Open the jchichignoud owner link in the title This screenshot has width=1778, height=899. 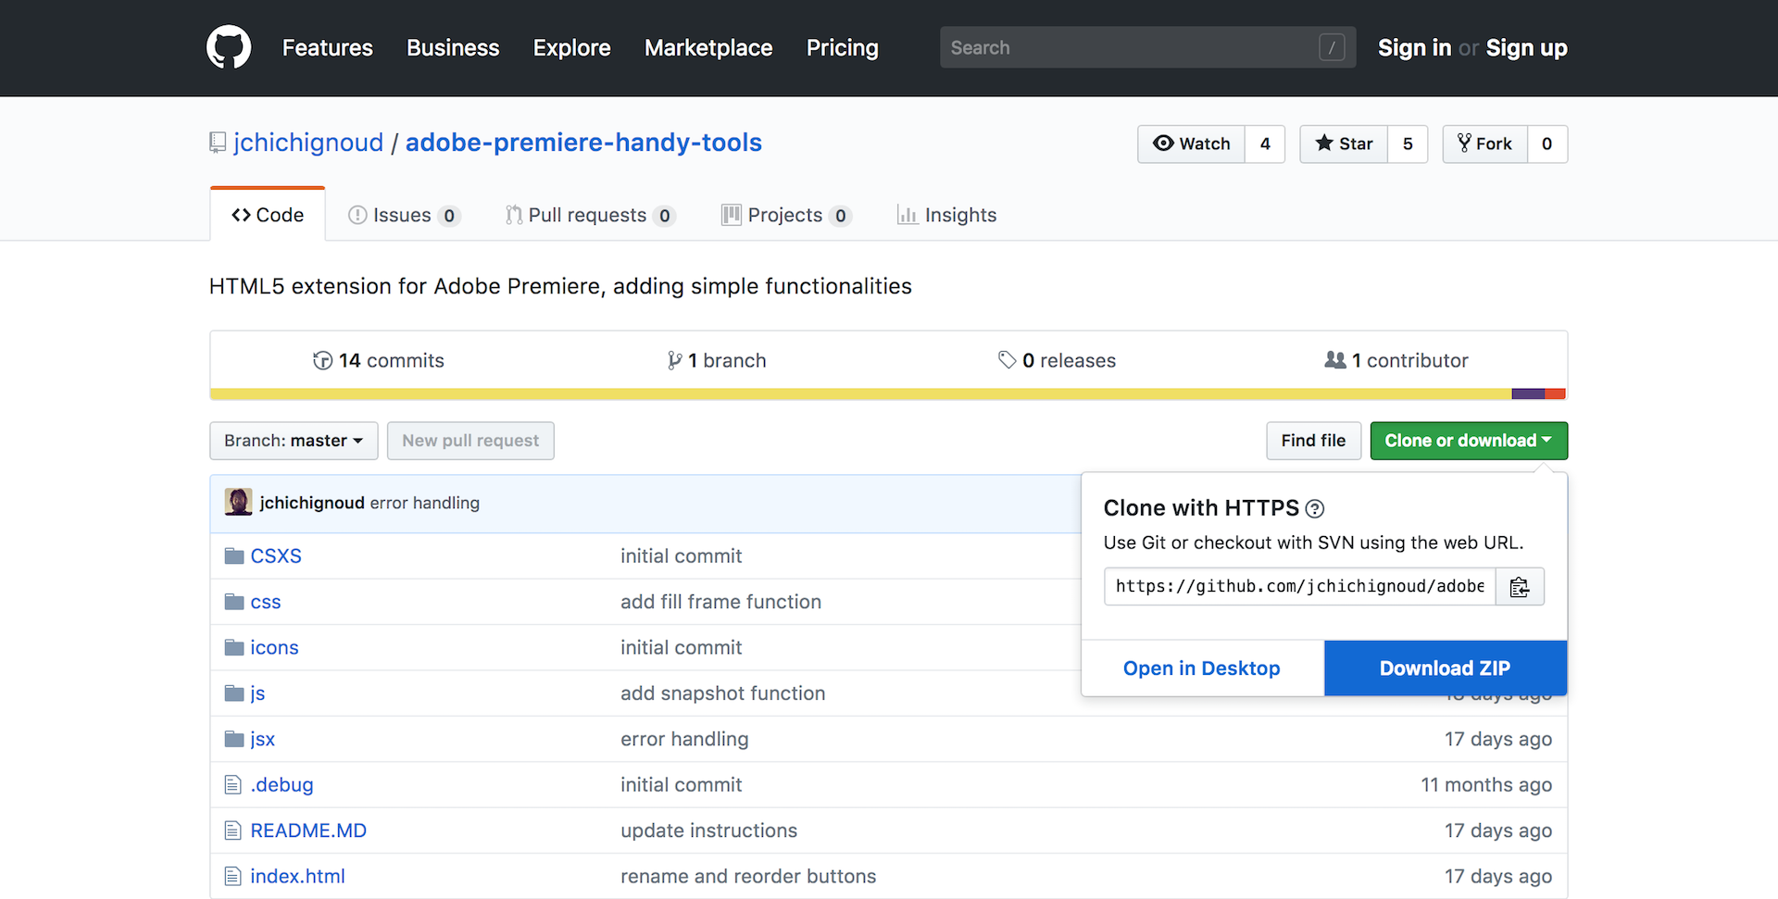(308, 143)
